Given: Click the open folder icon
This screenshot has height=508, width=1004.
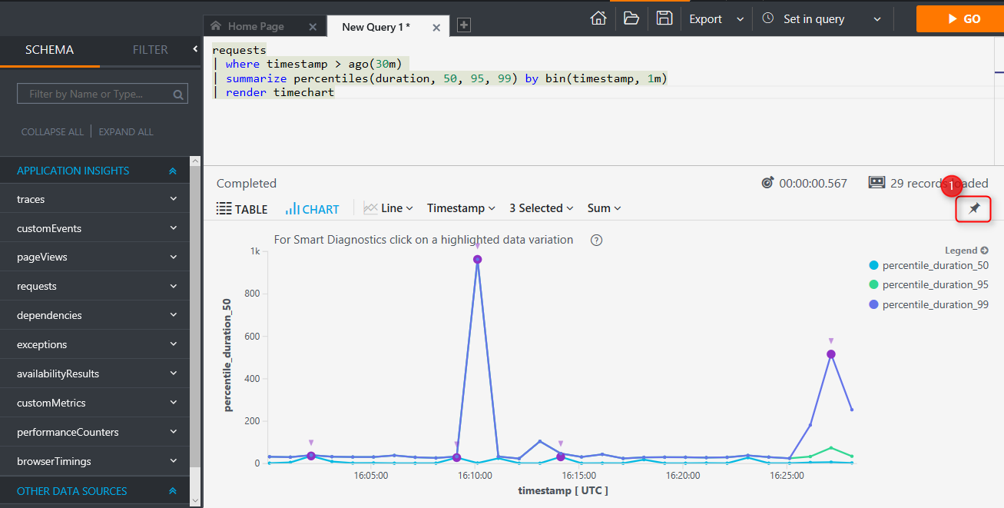Looking at the screenshot, I should click(x=631, y=18).
